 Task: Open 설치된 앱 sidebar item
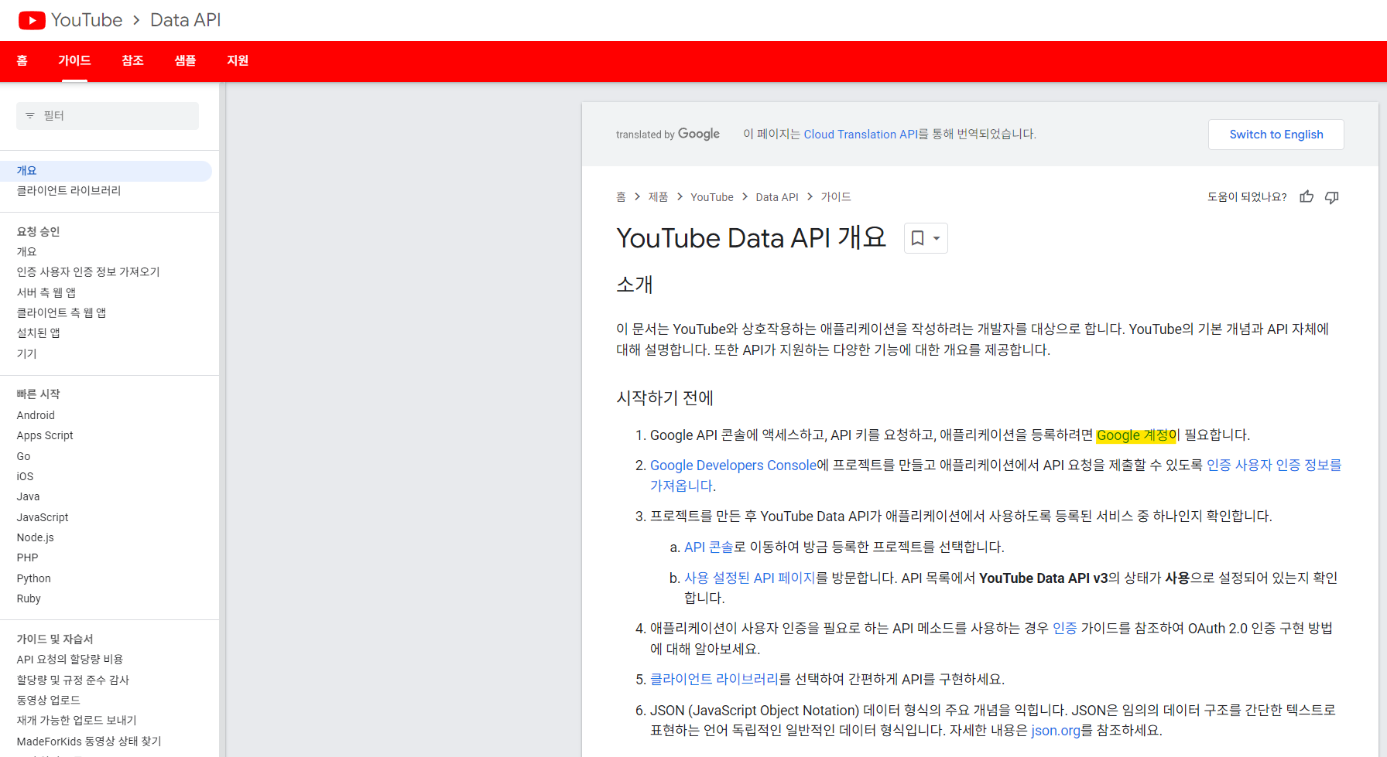(39, 333)
